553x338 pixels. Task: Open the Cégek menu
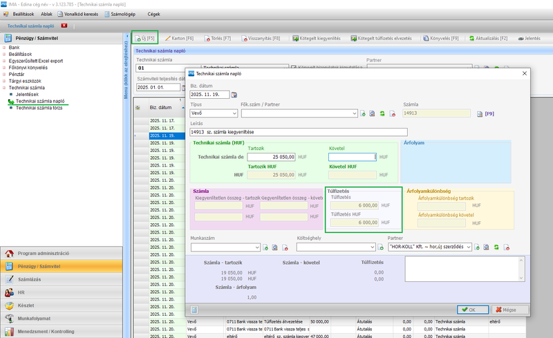pyautogui.click(x=153, y=13)
